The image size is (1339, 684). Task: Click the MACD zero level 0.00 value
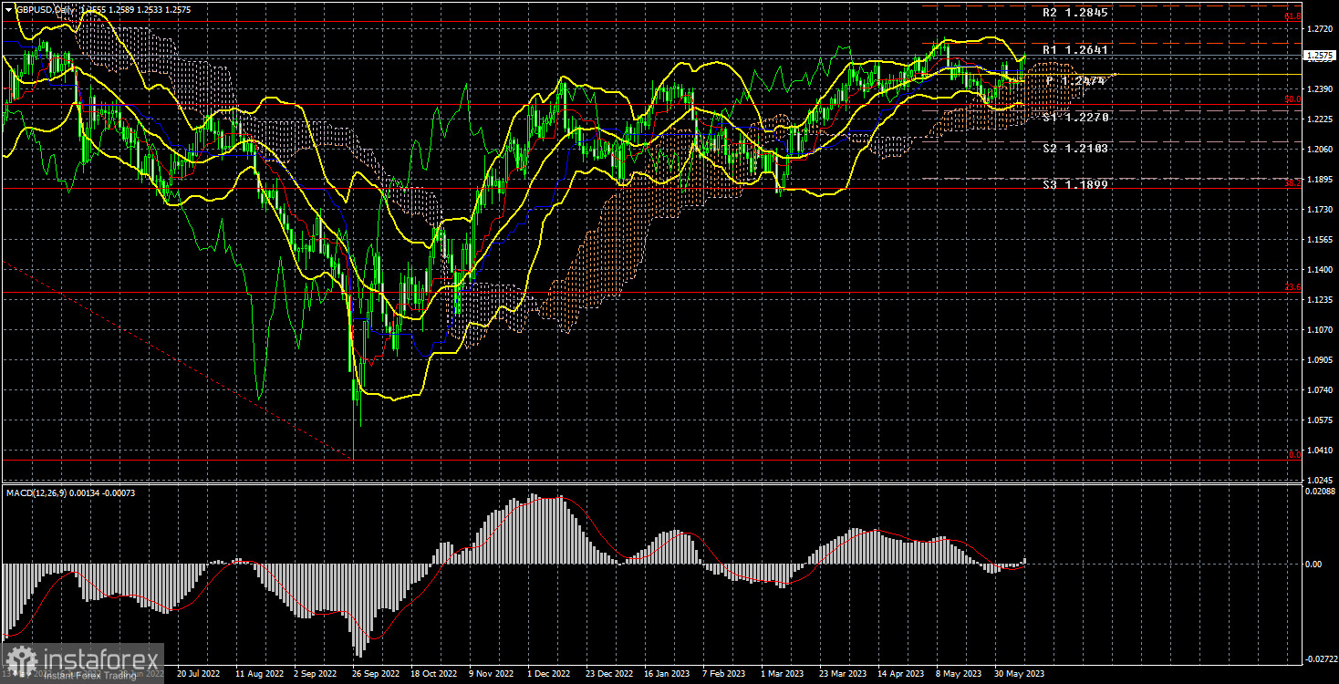tap(1314, 565)
